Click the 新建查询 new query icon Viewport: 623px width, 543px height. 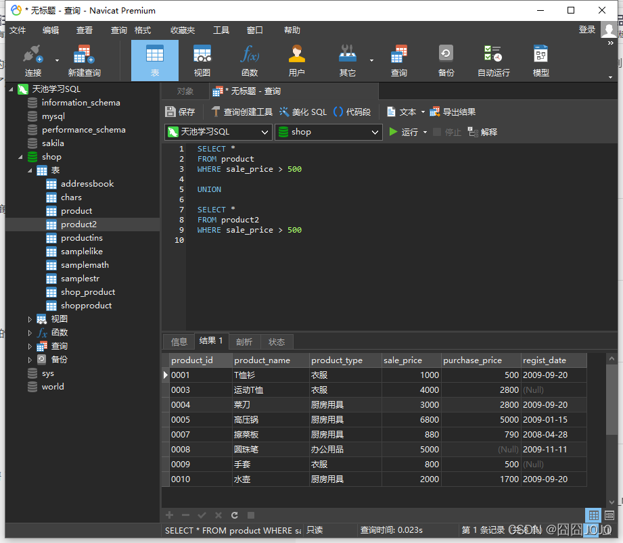pyautogui.click(x=84, y=60)
